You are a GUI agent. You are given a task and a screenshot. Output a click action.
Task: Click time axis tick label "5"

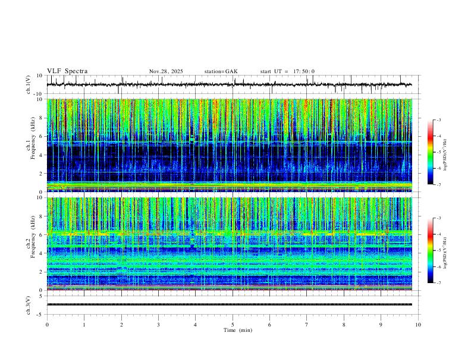(x=233, y=325)
